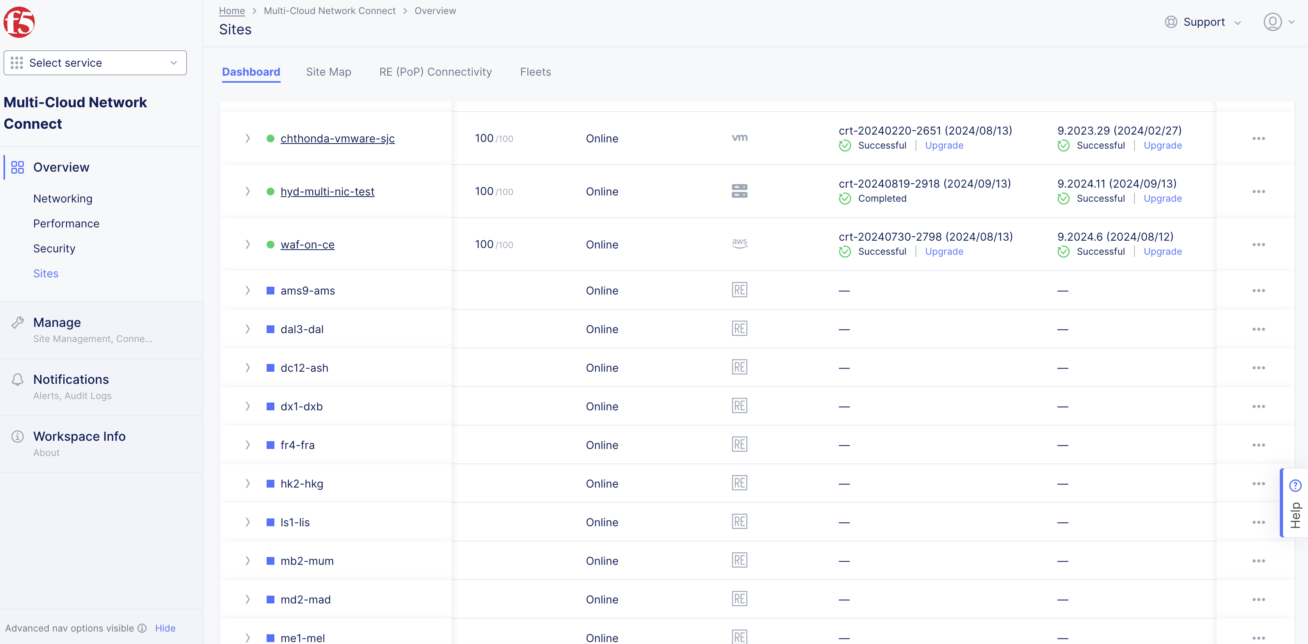Viewport: 1308px width, 644px height.
Task: Open the hyd-multi-nic-test site link
Action: 327,191
